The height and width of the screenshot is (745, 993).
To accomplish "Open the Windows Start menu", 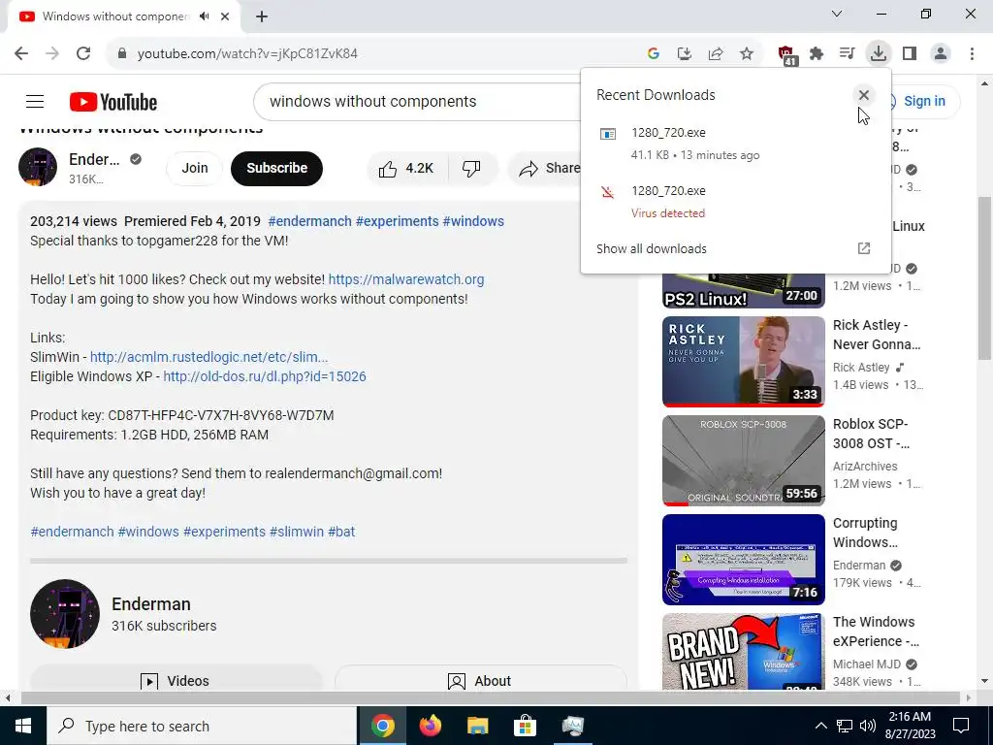I will 23,726.
